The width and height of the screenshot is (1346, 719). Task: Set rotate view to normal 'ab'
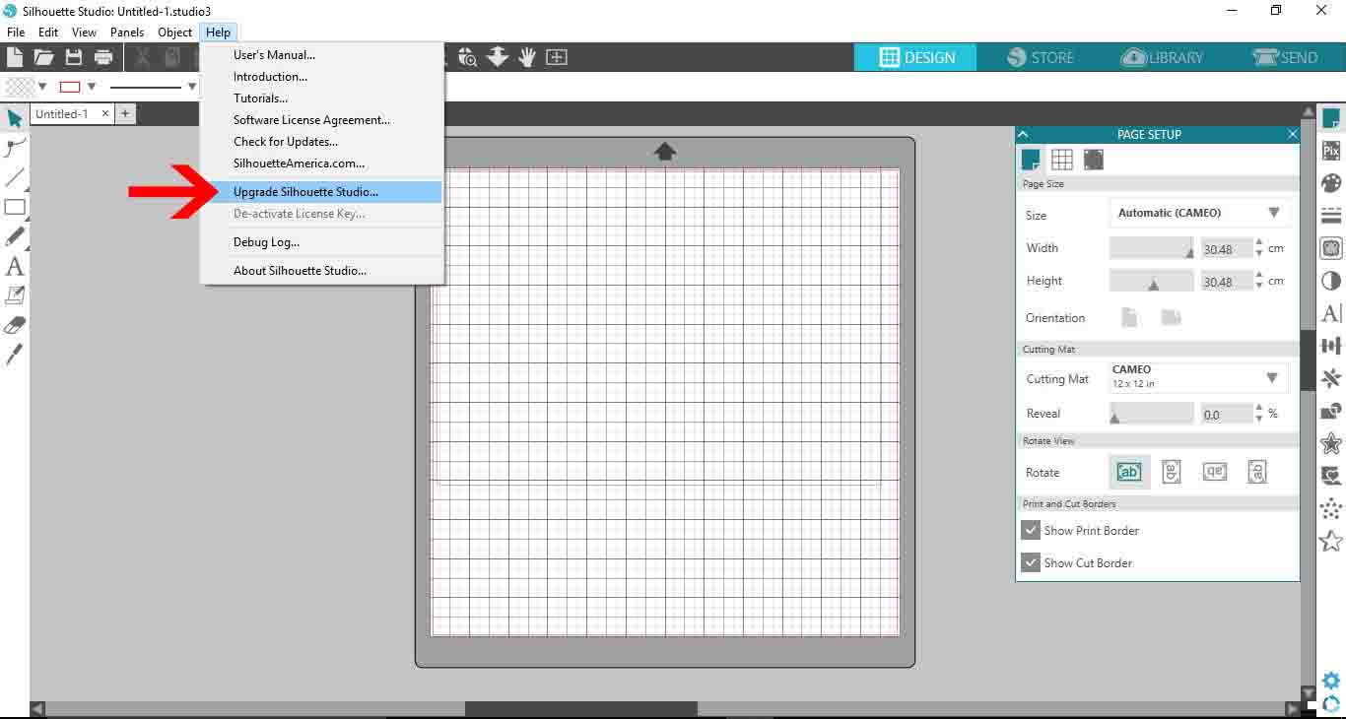click(x=1128, y=472)
